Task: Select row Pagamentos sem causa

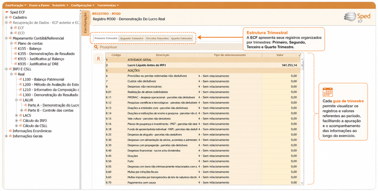Action: point(203,183)
